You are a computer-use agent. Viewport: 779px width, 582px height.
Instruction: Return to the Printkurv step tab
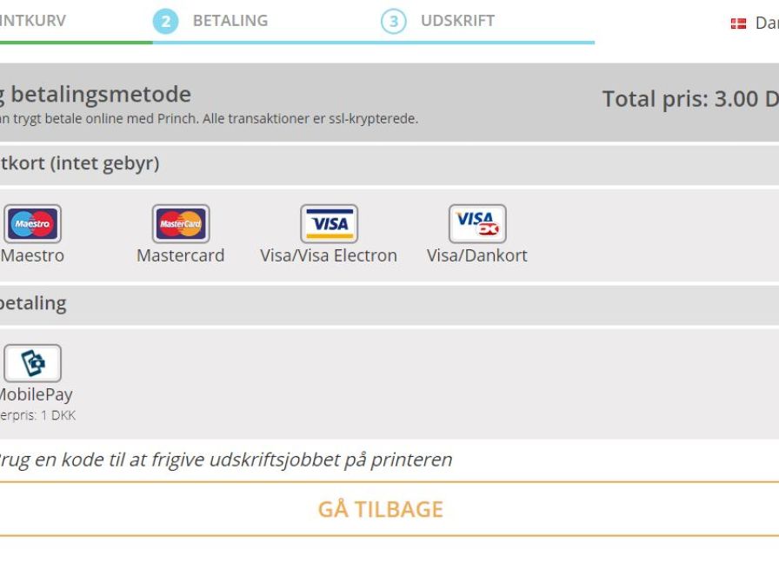pyautogui.click(x=32, y=21)
